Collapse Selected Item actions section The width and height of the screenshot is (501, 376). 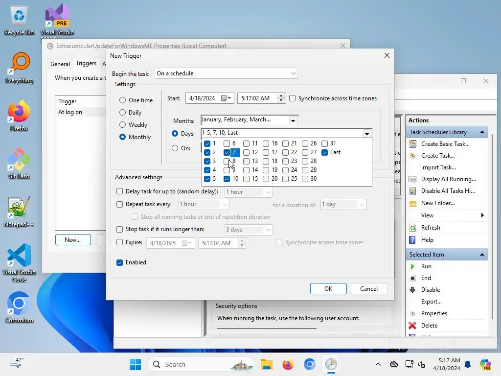tap(482, 255)
